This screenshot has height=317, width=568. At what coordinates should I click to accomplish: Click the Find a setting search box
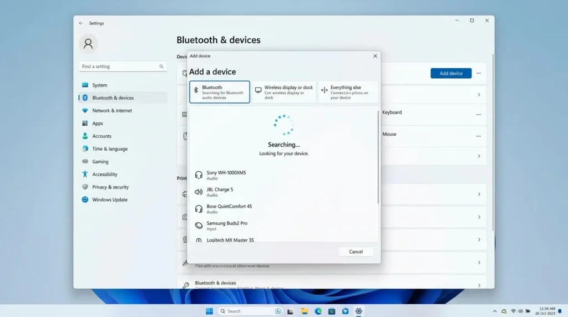click(123, 66)
